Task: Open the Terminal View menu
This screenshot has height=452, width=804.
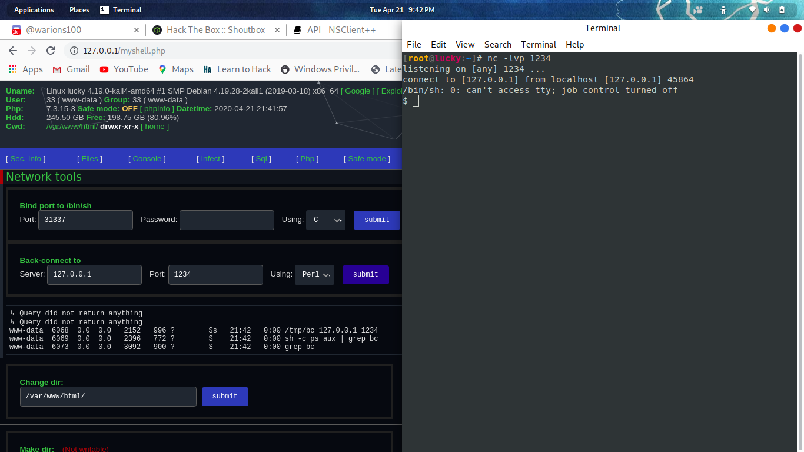Action: (465, 45)
